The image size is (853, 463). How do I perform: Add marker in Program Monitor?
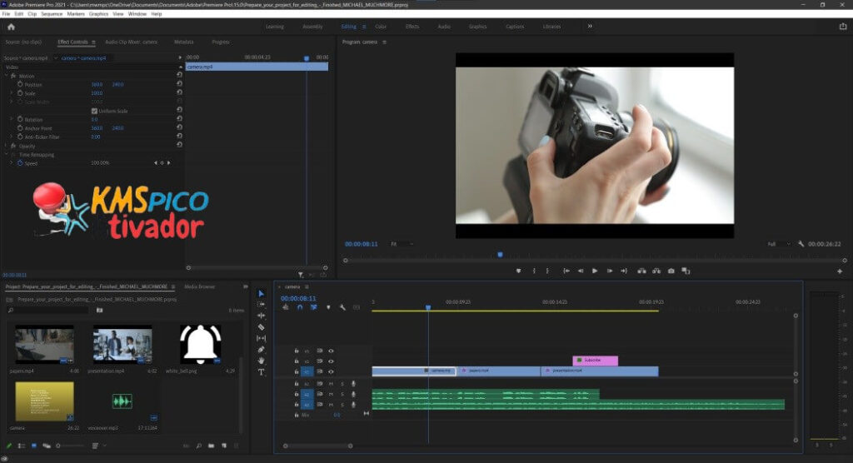pyautogui.click(x=518, y=271)
